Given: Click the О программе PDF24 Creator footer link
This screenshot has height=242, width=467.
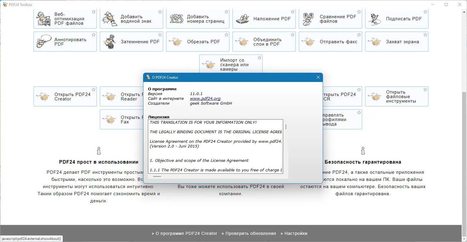Looking at the screenshot, I should click(186, 233).
